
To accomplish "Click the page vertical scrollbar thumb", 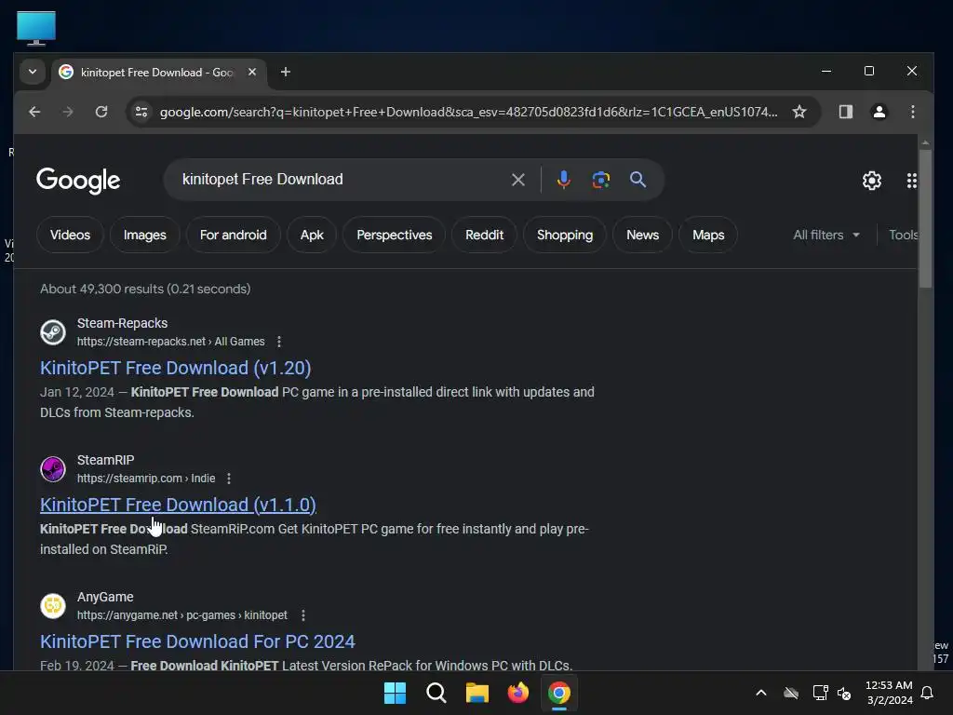I will [x=925, y=218].
